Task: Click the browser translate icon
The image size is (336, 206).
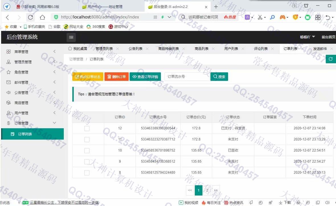Action: [x=247, y=17]
